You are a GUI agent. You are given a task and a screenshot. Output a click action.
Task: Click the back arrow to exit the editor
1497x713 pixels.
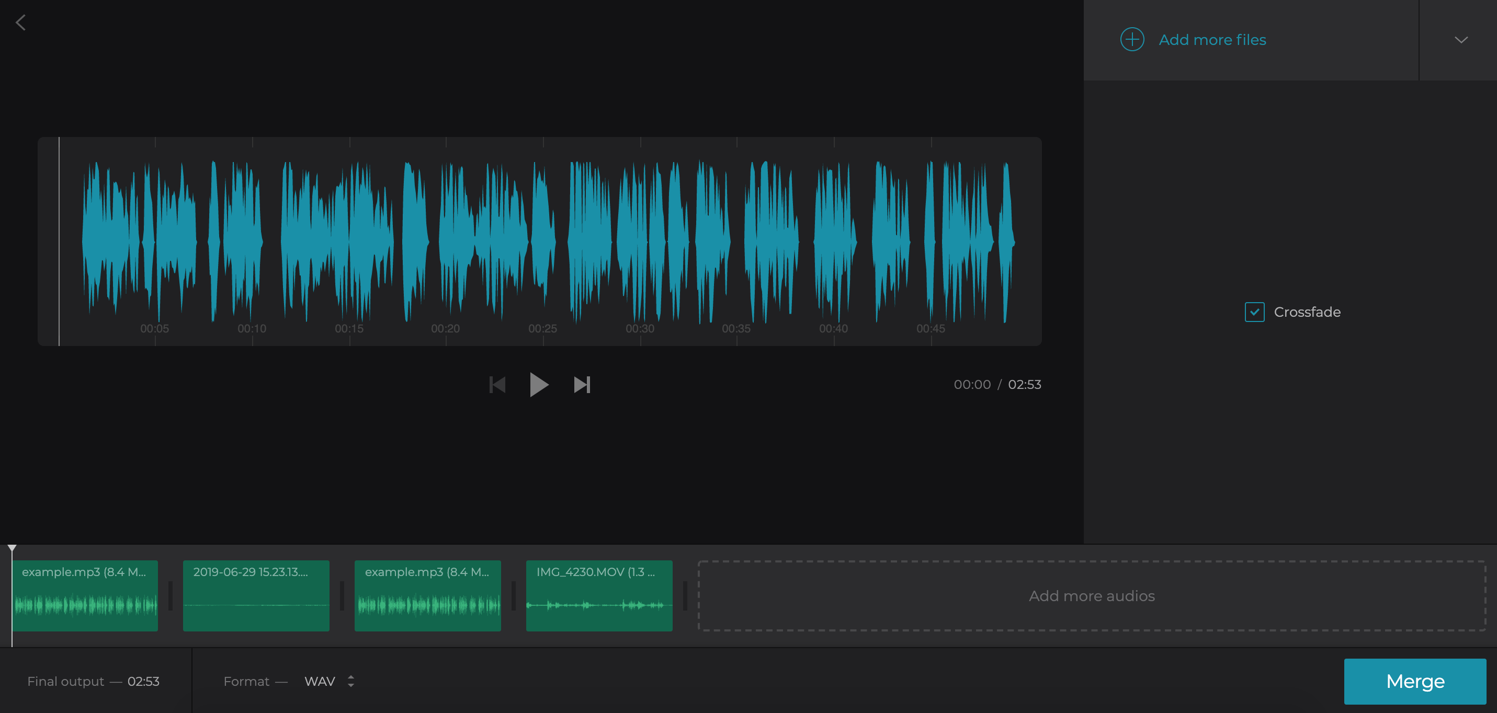(x=21, y=22)
